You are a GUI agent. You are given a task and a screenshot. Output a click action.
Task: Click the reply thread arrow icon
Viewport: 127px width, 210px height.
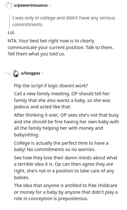8,73
